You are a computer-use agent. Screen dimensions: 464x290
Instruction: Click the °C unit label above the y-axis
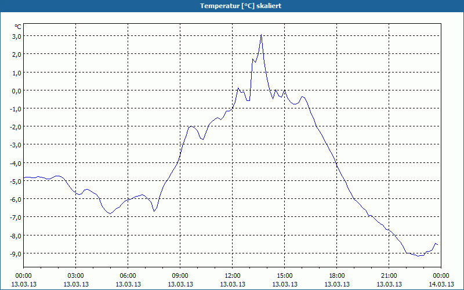(18, 27)
